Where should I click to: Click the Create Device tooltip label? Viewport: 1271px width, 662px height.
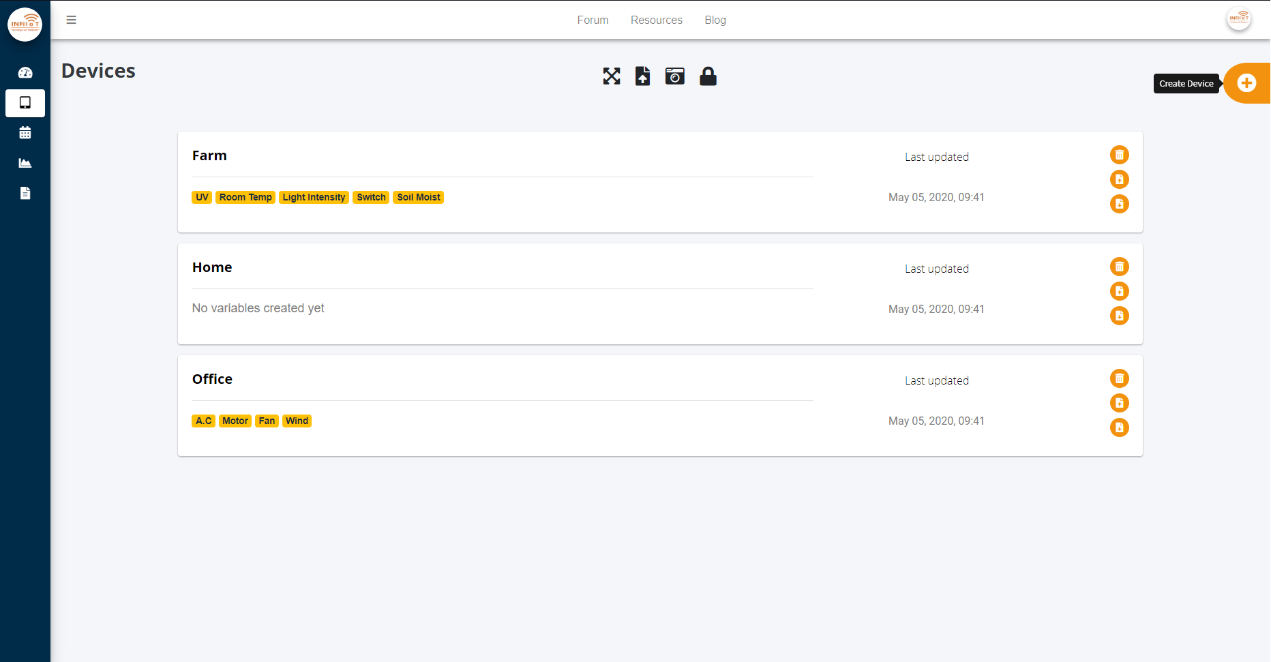click(x=1186, y=83)
